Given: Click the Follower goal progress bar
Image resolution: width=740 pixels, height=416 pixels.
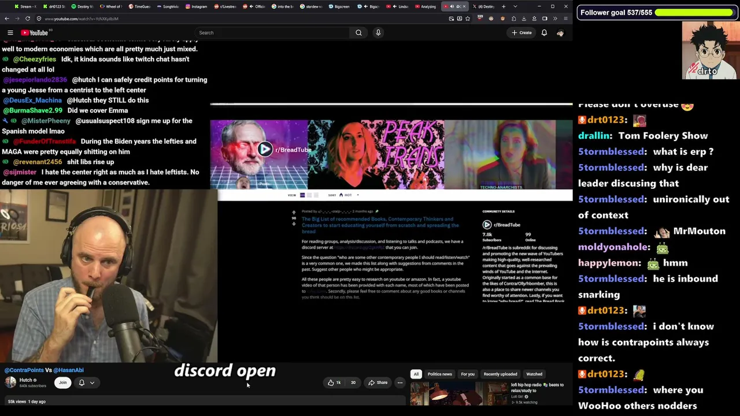Looking at the screenshot, I should tap(694, 12).
